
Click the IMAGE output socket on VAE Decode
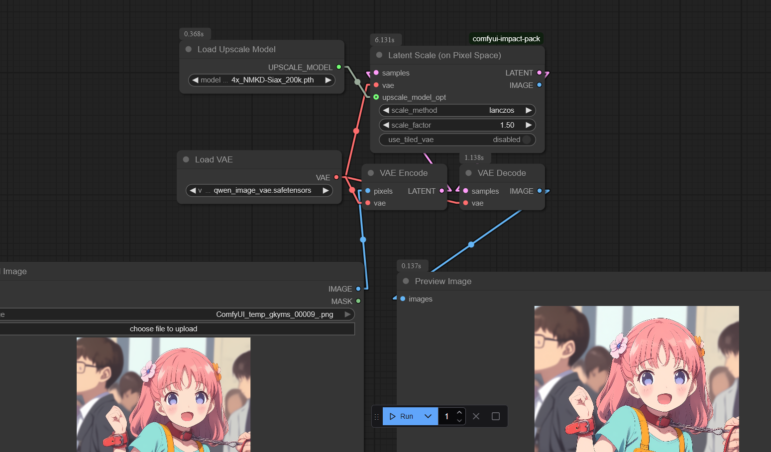[540, 191]
